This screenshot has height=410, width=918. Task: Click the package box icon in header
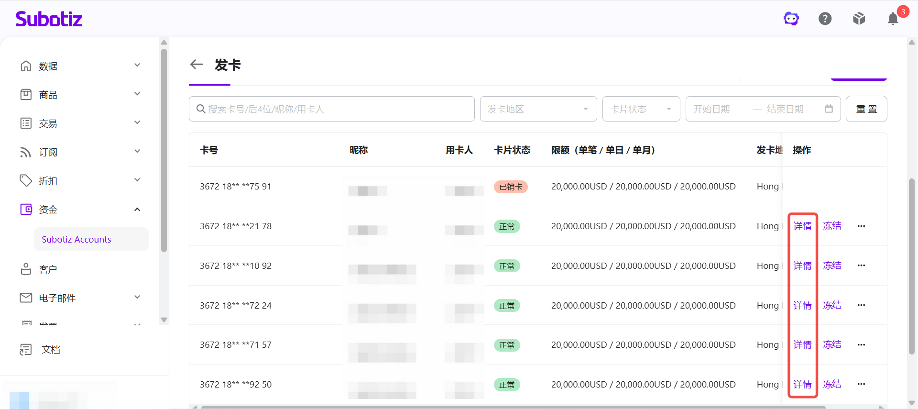click(x=859, y=19)
